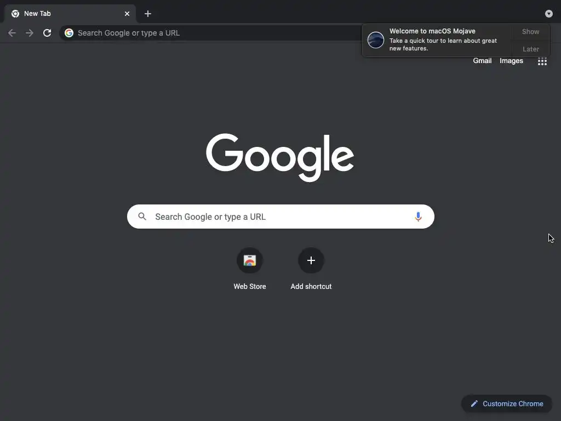The height and width of the screenshot is (421, 561).
Task: Focus the central Google search box
Action: point(280,217)
